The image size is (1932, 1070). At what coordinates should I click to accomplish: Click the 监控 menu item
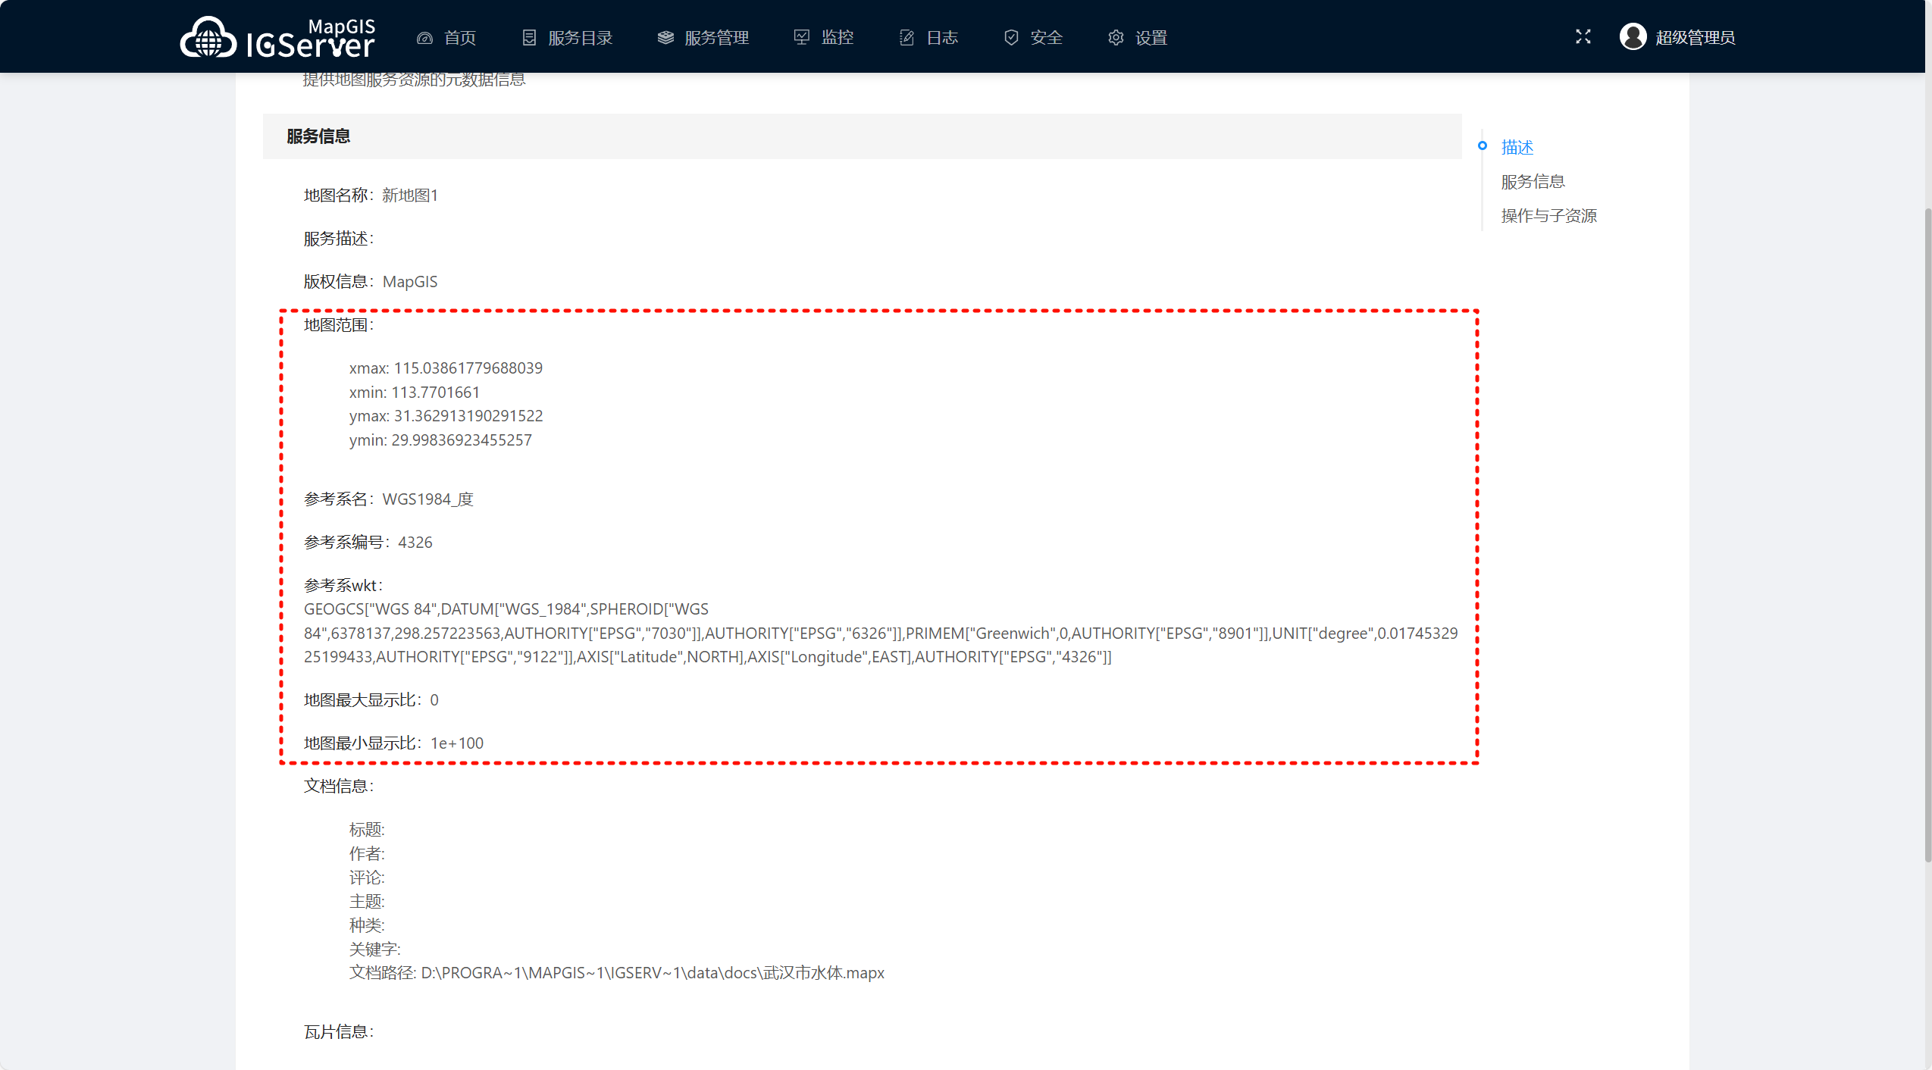(x=838, y=38)
